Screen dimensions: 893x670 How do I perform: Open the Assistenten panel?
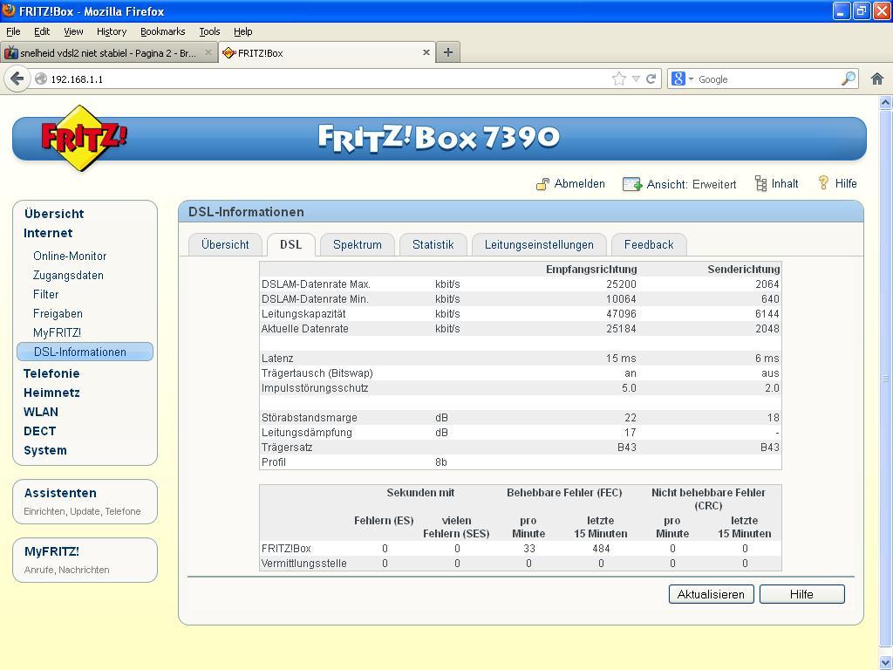(85, 502)
